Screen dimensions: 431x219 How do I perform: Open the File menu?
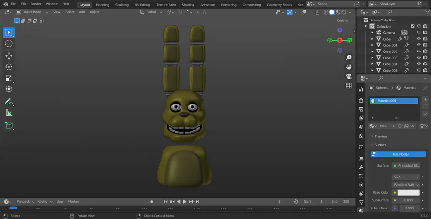13,4
